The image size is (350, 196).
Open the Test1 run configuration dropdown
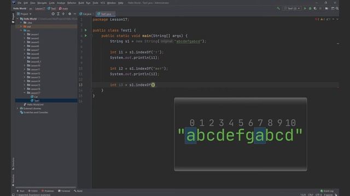[293, 9]
